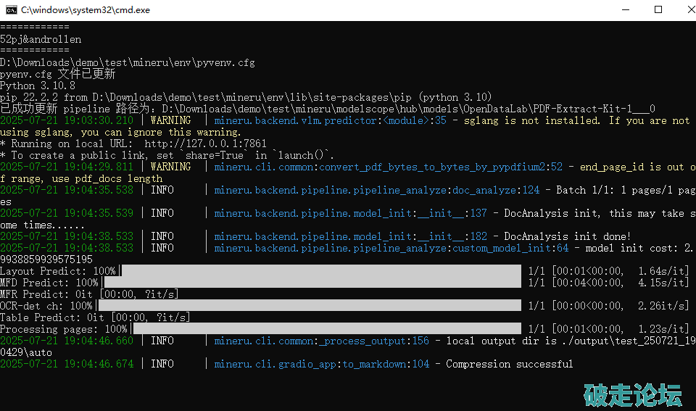Click the "DocAnalysis init done!" message
The height and width of the screenshot is (411, 696).
(x=567, y=236)
